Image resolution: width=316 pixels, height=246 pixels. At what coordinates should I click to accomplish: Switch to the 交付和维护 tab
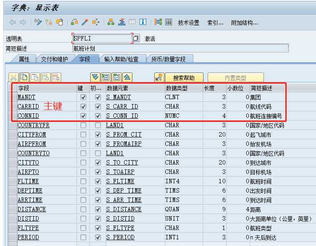click(54, 59)
